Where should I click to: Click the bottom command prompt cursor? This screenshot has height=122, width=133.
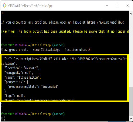[x=5, y=119]
